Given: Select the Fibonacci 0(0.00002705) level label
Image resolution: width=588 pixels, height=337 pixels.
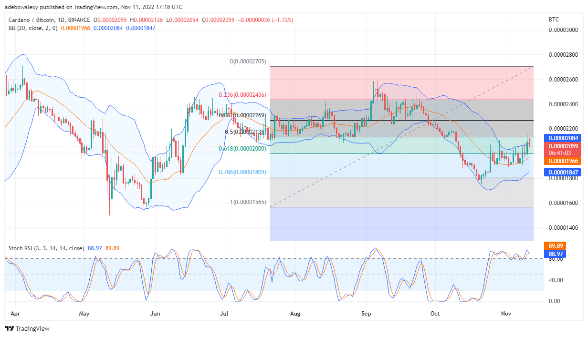Looking at the screenshot, I should (248, 62).
